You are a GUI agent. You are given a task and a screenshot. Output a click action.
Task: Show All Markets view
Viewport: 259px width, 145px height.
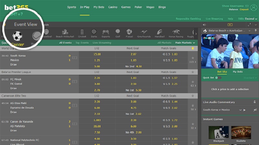[164, 43]
